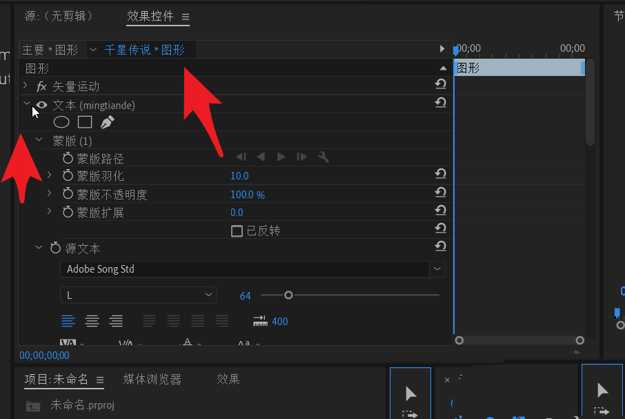Click the 00;00;00;00 timecode
625x419 pixels.
pos(44,355)
